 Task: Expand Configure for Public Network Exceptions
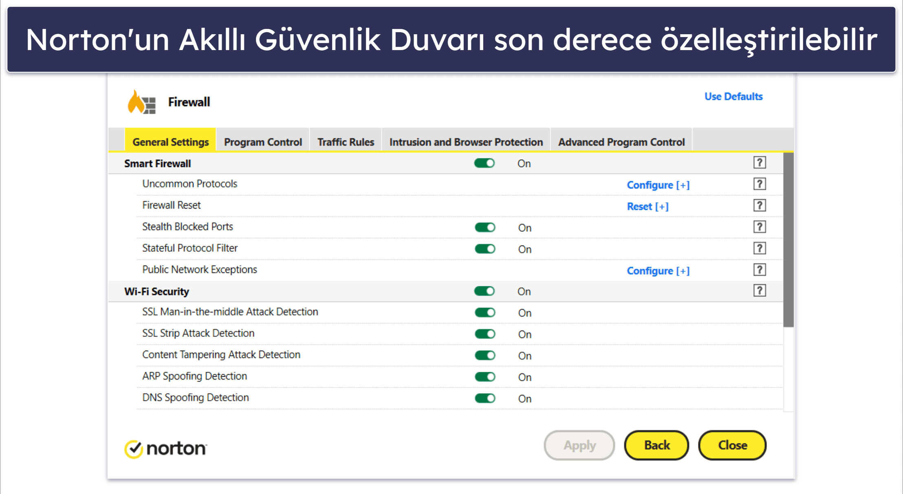658,271
